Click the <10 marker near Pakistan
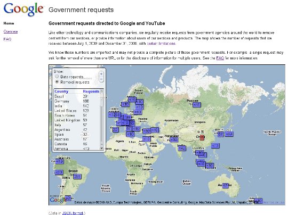Image resolution: width=288 pixels, height=215 pixels. pyautogui.click(x=174, y=139)
